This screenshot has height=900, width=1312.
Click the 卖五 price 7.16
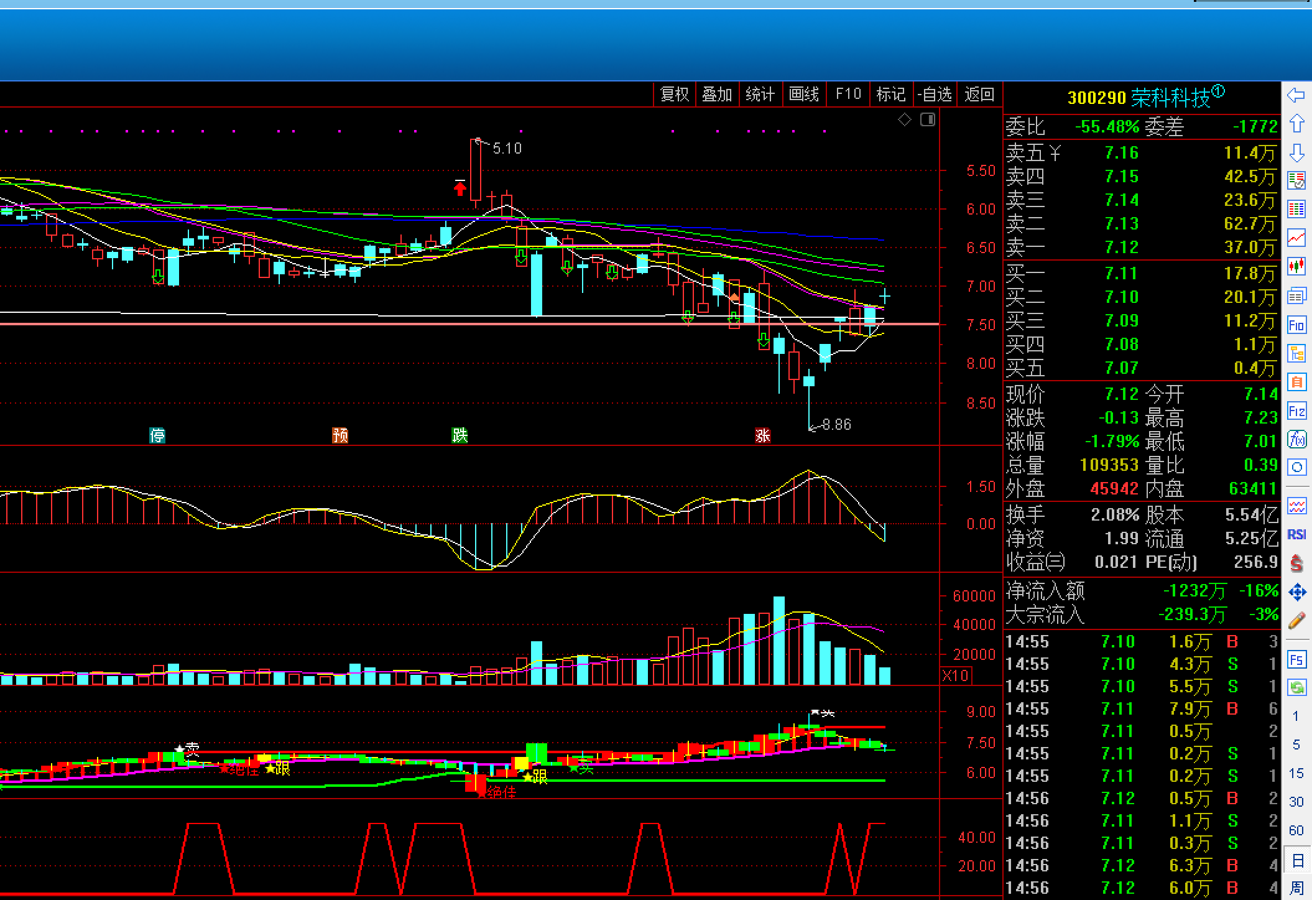[1122, 153]
